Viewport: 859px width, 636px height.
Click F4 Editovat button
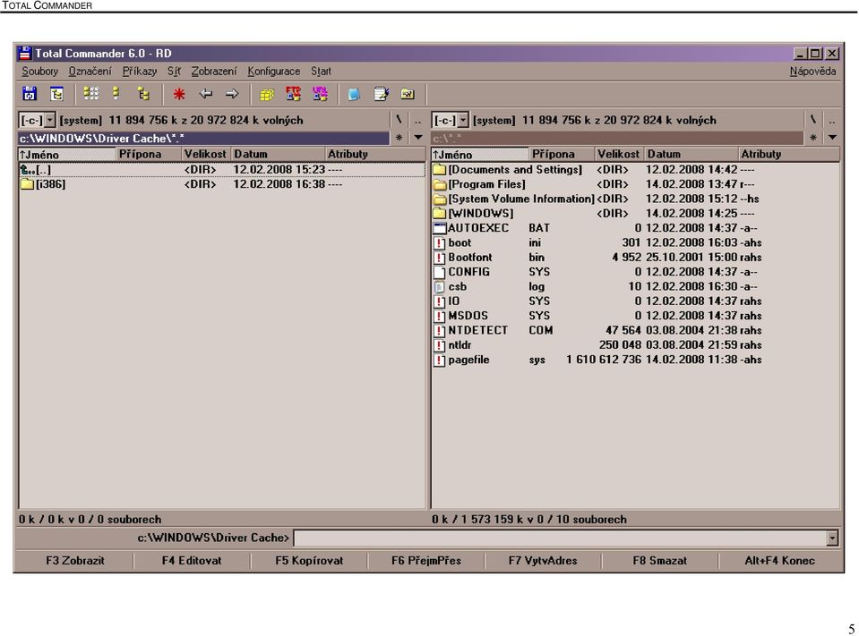click(192, 561)
